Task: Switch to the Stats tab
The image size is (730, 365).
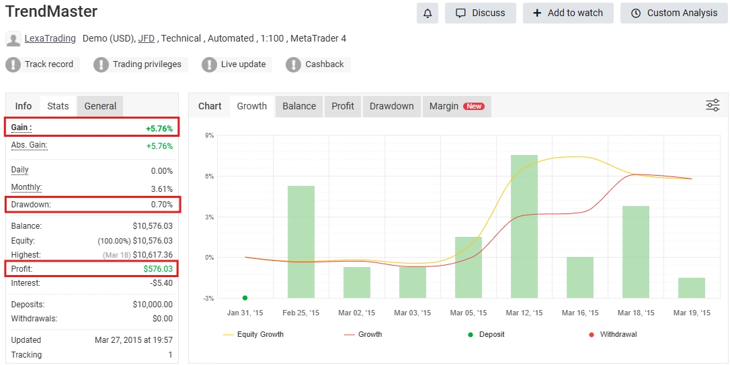Action: point(58,106)
